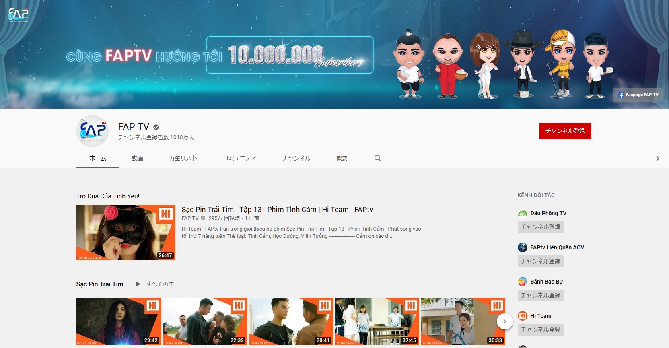669x348 pixels.
Task: Click the Hi Team channel avatar
Action: [523, 316]
